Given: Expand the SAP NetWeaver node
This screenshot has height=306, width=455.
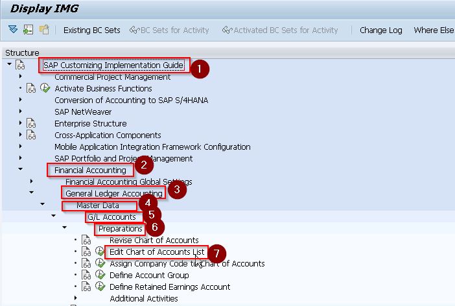Looking at the screenshot, I should pyautogui.click(x=20, y=112).
